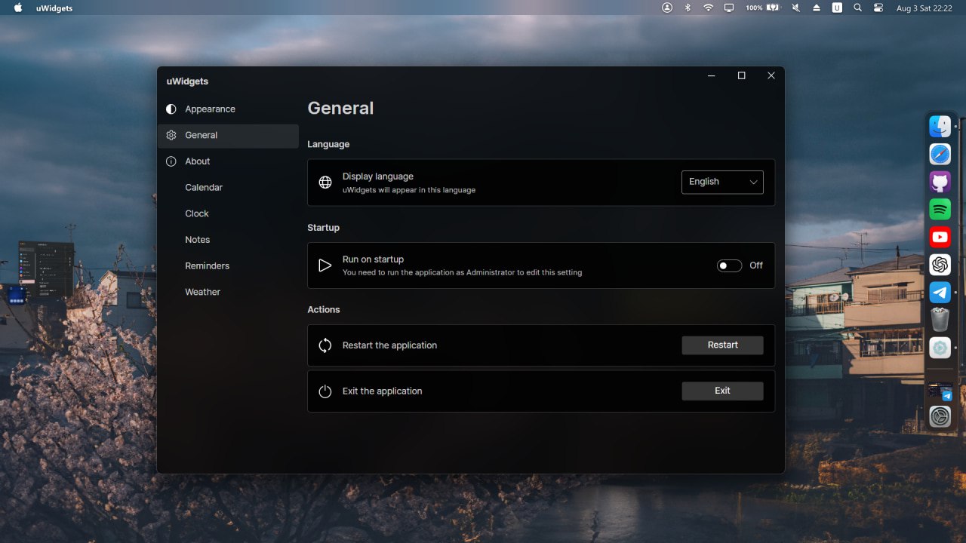
Task: Open the Calendar widget settings
Action: [x=228, y=187]
